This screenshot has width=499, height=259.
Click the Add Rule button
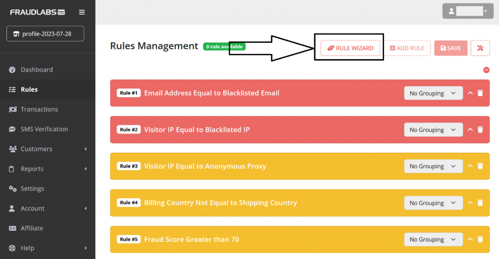click(x=407, y=48)
